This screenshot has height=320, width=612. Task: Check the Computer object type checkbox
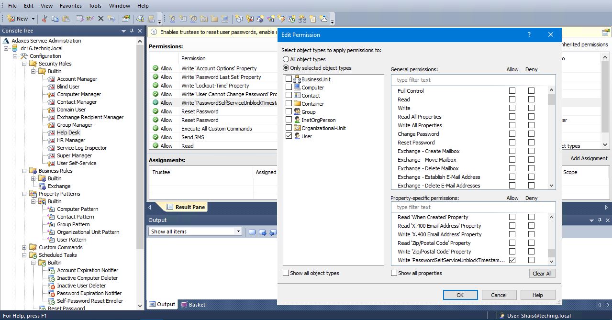289,87
